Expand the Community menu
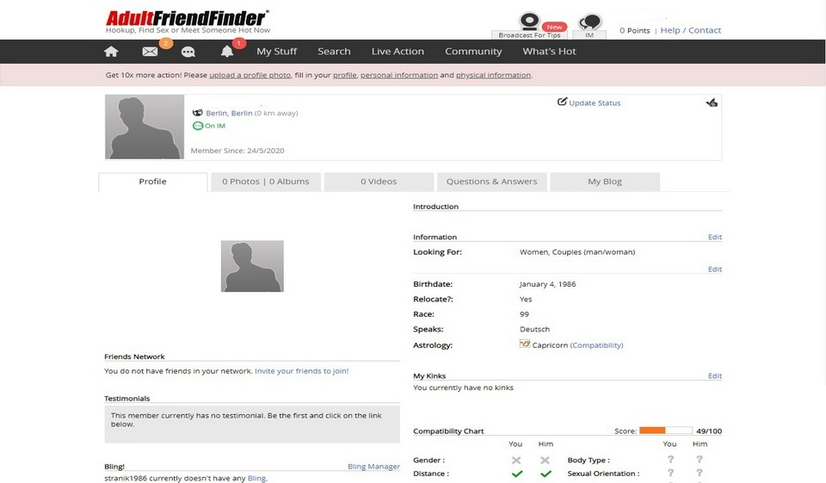Screen dimensions: 826x483 point(473,52)
